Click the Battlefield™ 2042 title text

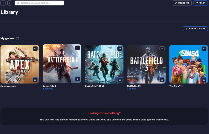click(94, 86)
